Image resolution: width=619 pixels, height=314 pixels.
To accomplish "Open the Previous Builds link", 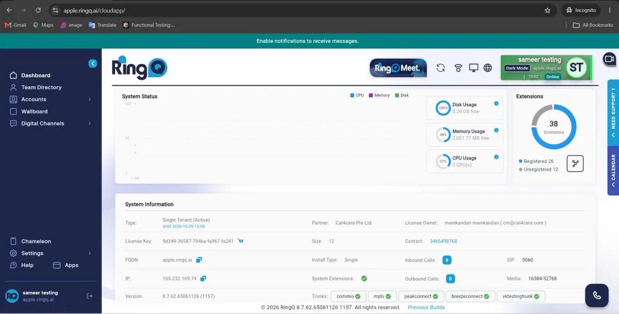I will (426, 307).
